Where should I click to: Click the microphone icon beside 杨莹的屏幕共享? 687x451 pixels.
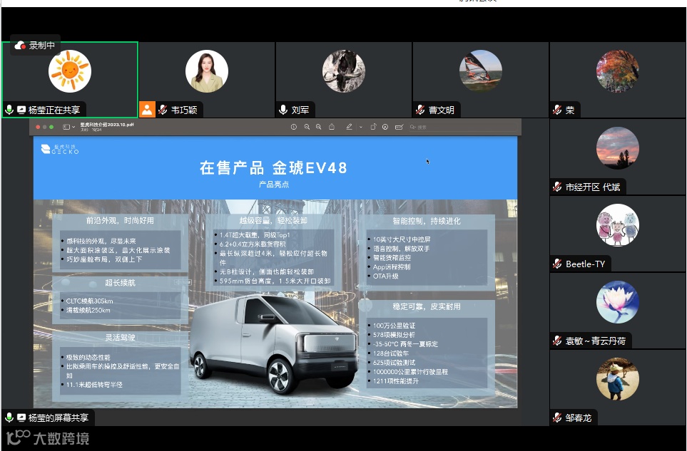tap(9, 418)
